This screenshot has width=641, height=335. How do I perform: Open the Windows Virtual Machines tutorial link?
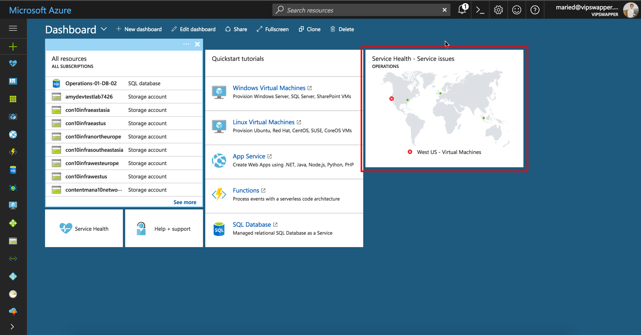[x=269, y=88]
